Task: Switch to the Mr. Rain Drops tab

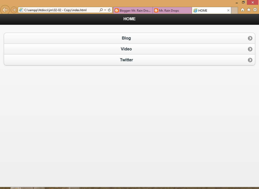Action: [x=172, y=10]
